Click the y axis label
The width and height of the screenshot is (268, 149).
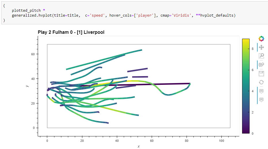27,86
